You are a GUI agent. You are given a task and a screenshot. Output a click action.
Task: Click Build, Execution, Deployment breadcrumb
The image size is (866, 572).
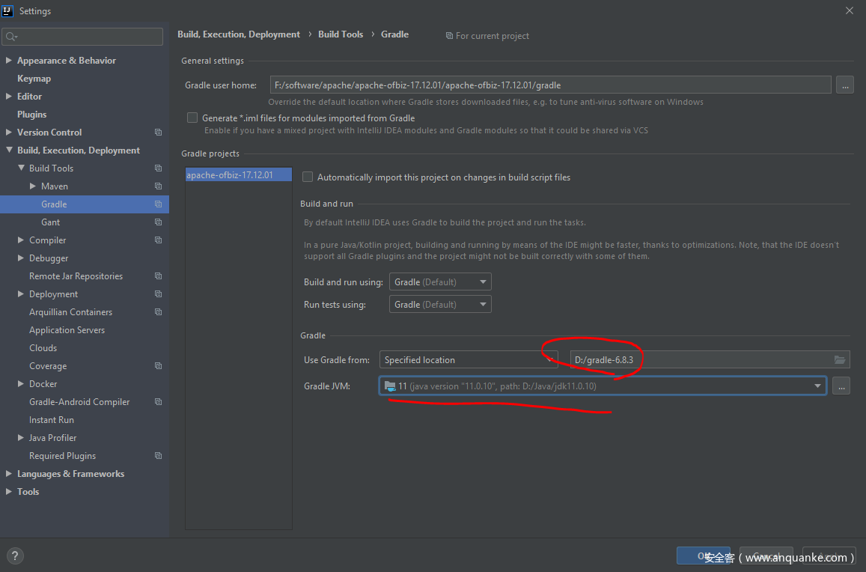pos(239,34)
